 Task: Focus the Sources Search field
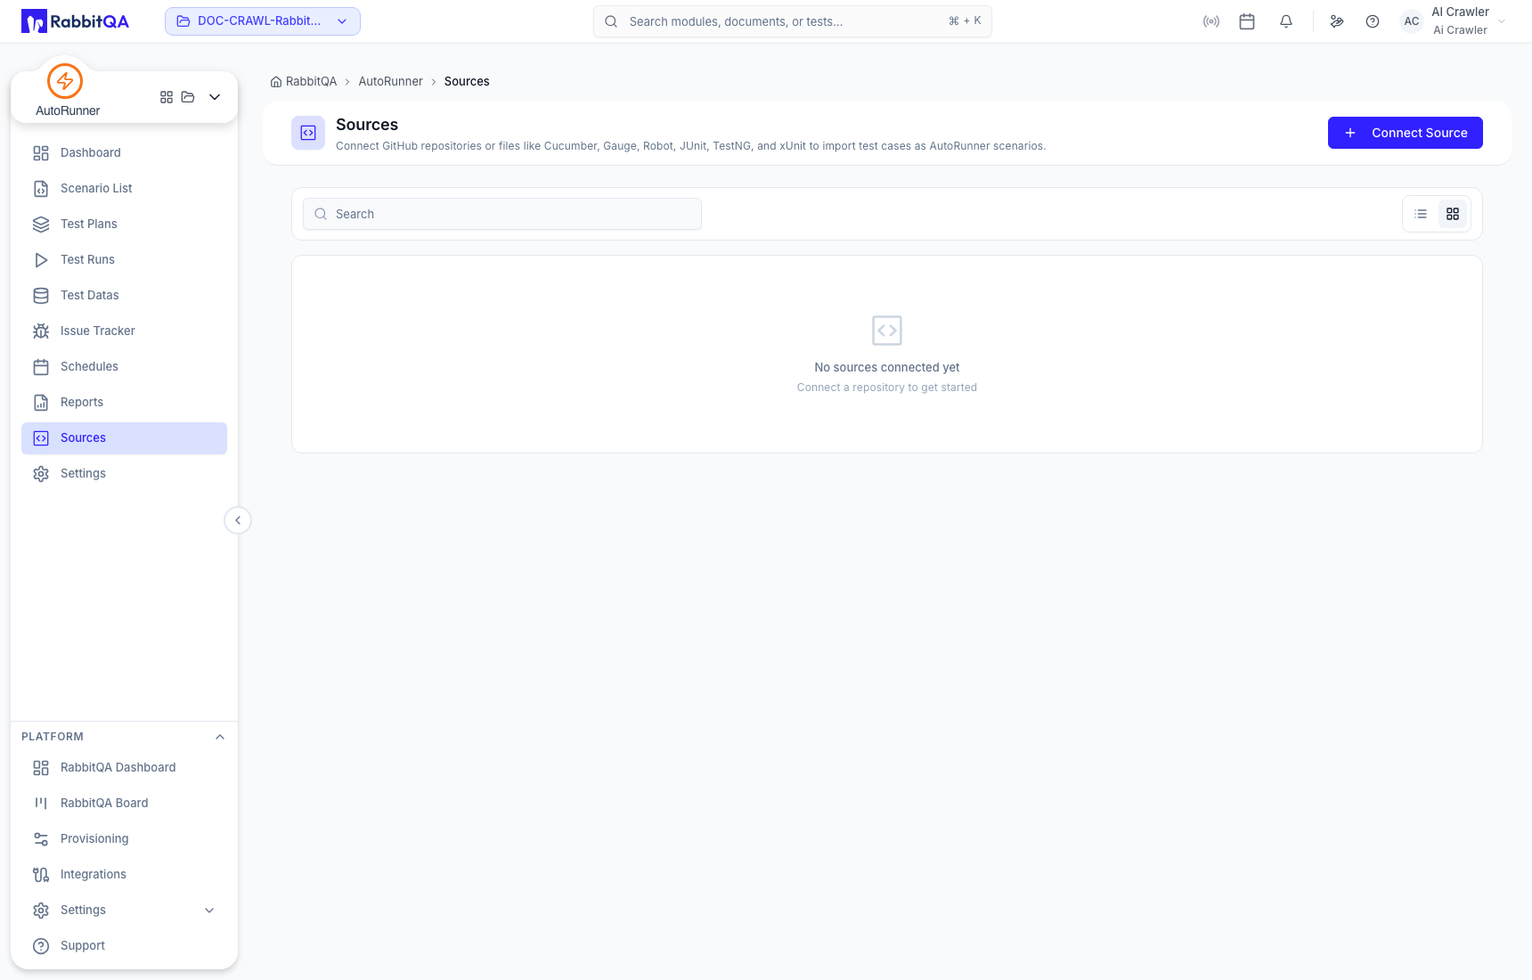pyautogui.click(x=502, y=214)
